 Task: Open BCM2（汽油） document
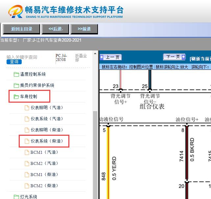point(44,163)
